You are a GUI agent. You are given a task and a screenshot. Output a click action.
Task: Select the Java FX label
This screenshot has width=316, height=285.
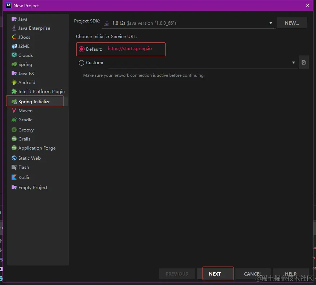26,73
